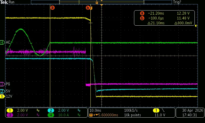Click channel 4 AC ground indicator
205x123 pixels.
[x=2, y=42]
